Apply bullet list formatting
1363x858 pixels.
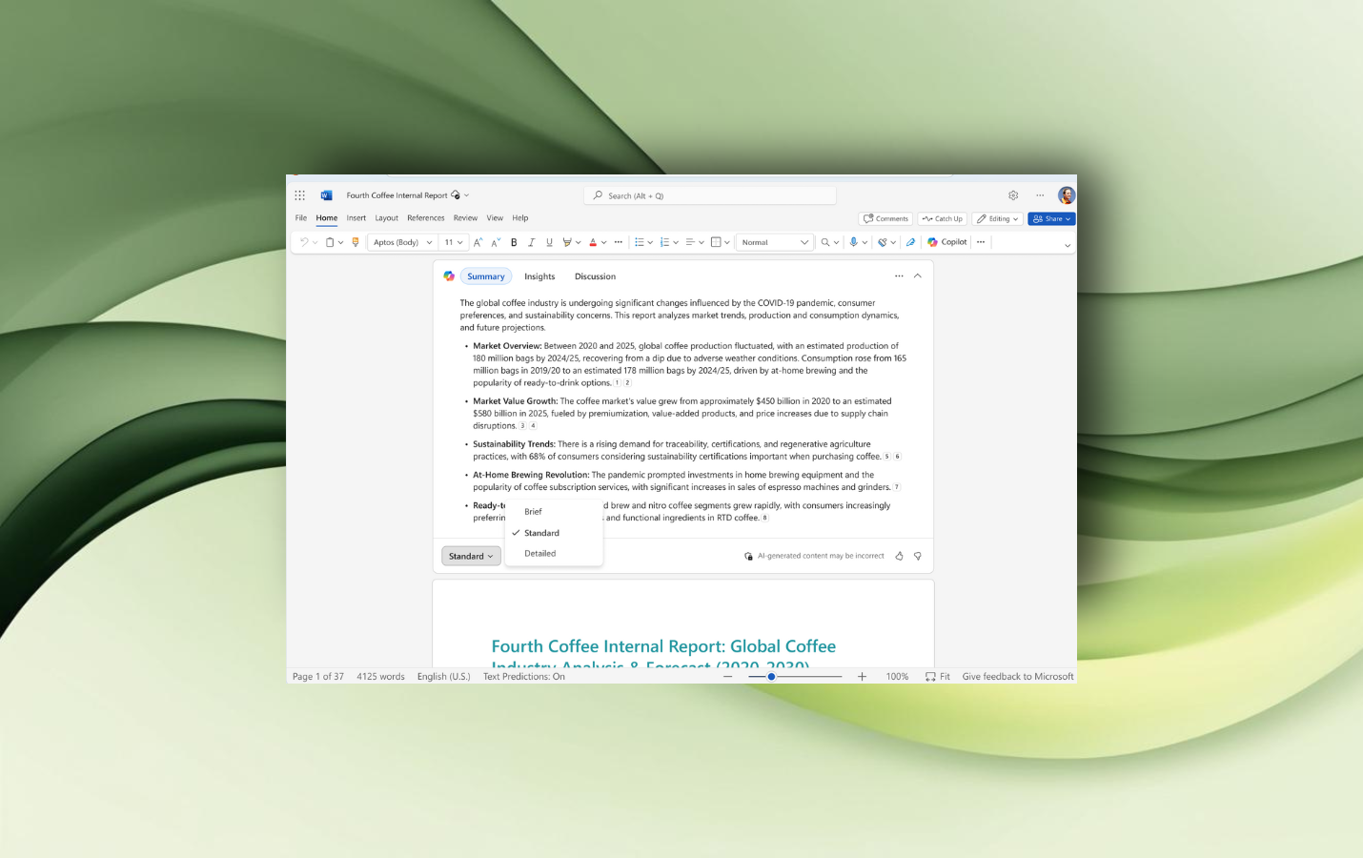(x=640, y=242)
